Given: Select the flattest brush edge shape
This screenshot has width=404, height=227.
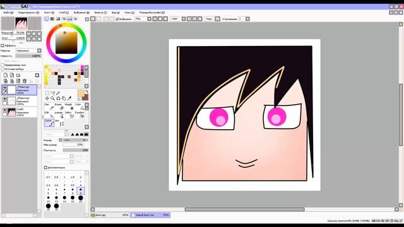Looking at the screenshot, I should click(x=86, y=134).
